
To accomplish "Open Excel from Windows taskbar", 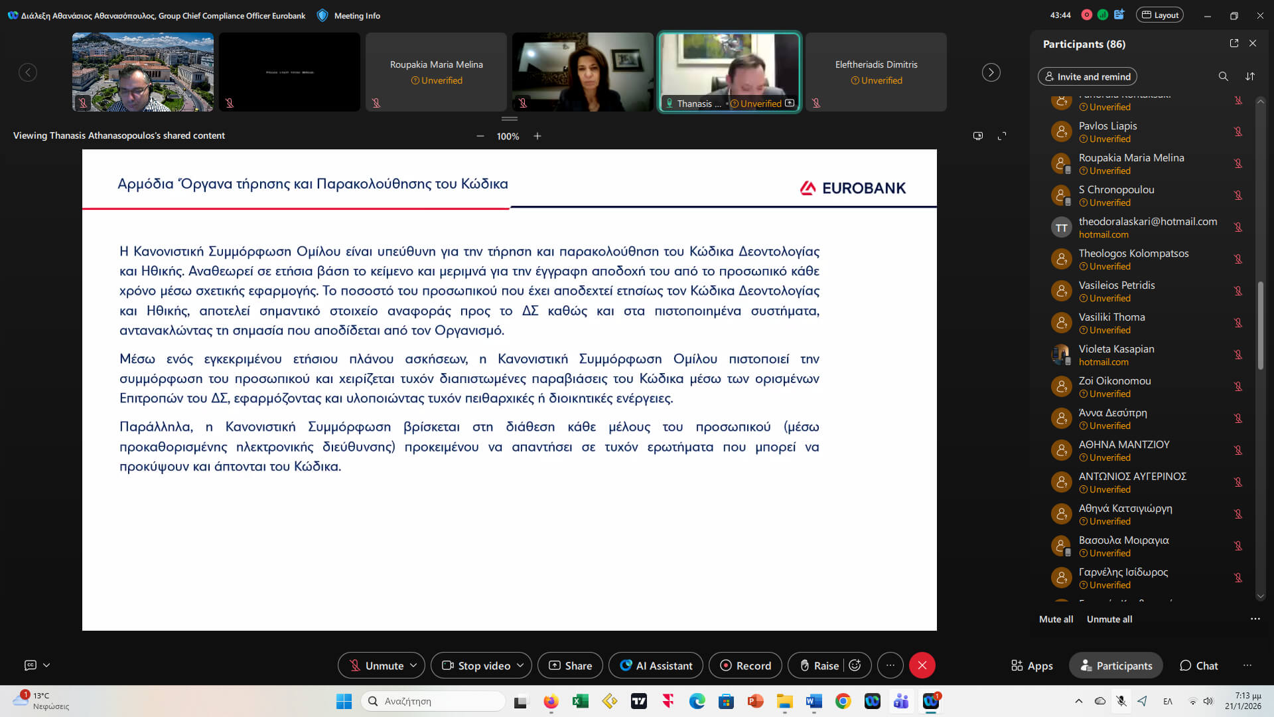I will 581,701.
